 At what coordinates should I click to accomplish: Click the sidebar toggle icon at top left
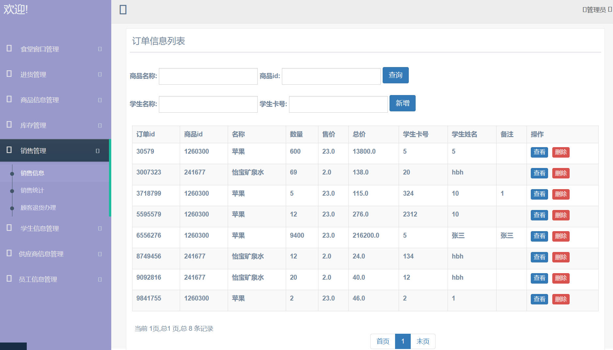pyautogui.click(x=122, y=10)
